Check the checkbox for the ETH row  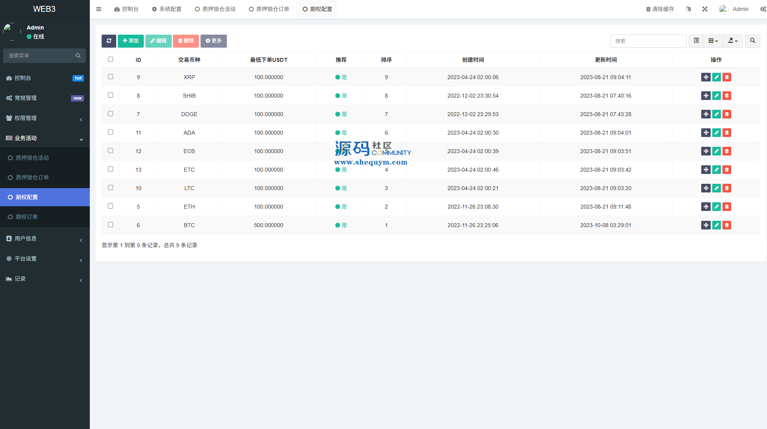[110, 206]
